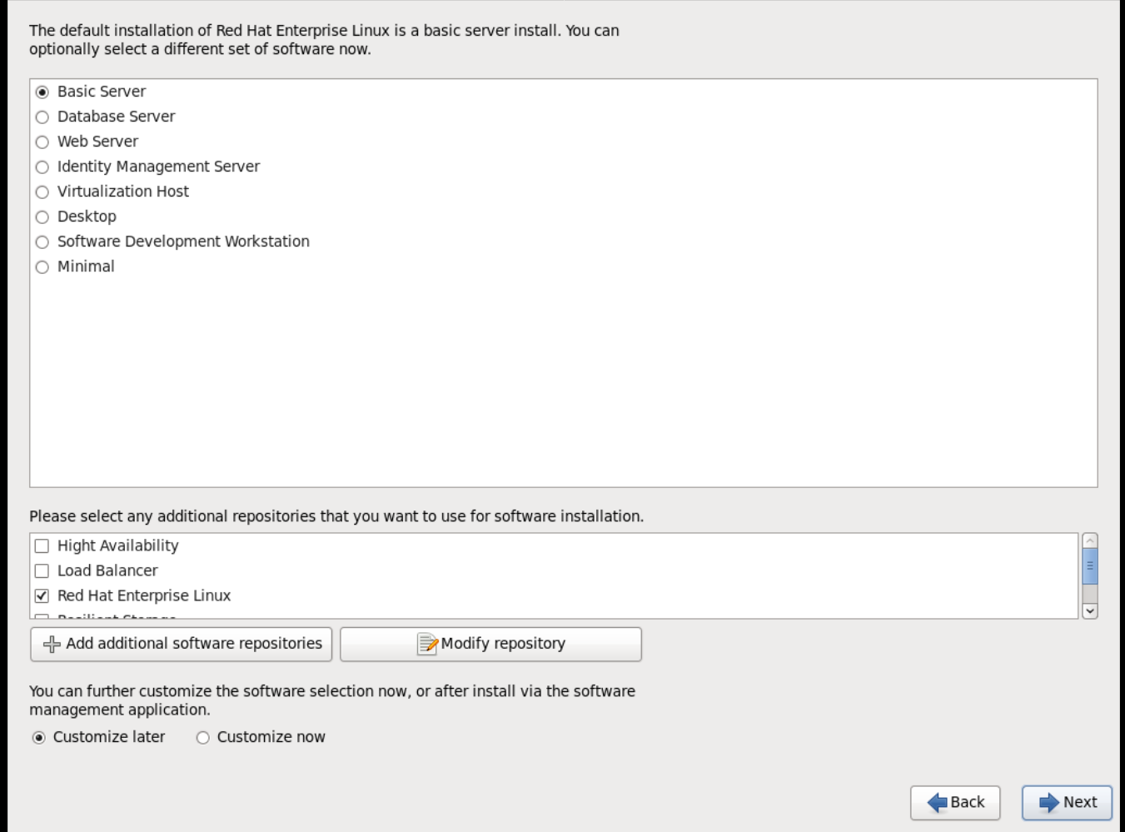This screenshot has height=832, width=1125.
Task: Choose the Database Server install option
Action: (x=42, y=117)
